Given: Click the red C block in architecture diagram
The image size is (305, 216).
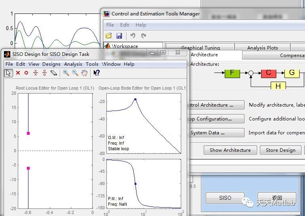Looking at the screenshot, I should (269, 73).
